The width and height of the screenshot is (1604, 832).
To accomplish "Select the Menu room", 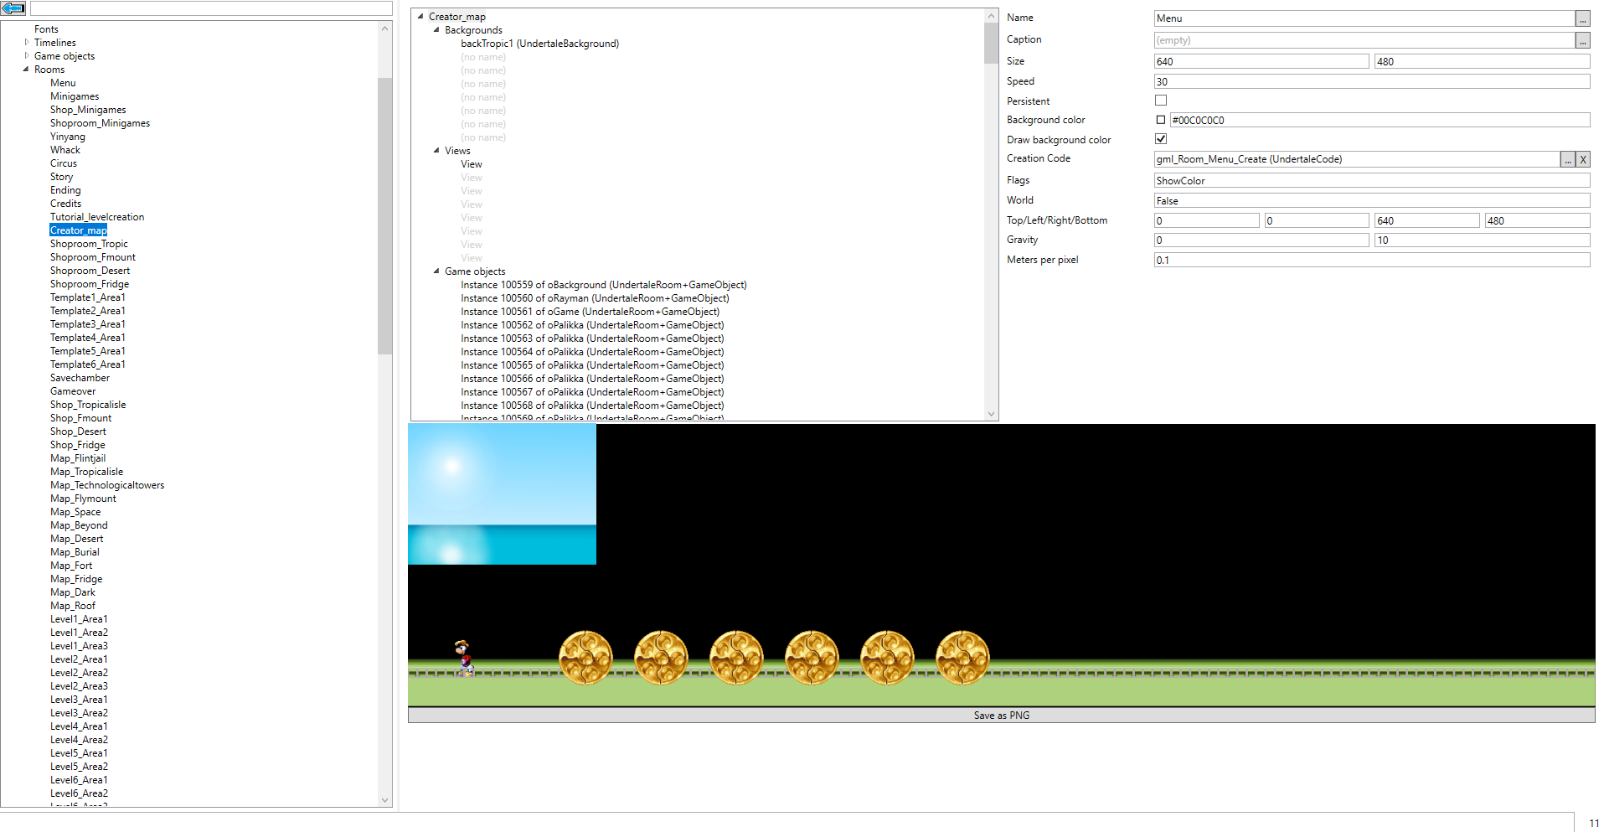I will pyautogui.click(x=63, y=83).
